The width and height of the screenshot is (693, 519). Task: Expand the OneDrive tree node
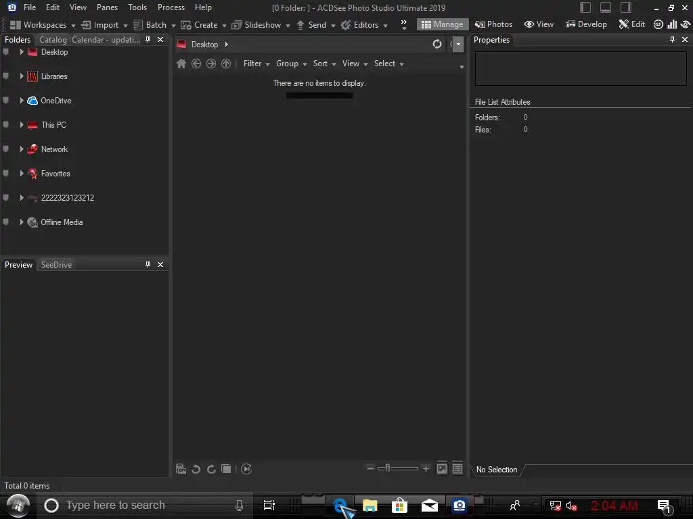(21, 100)
